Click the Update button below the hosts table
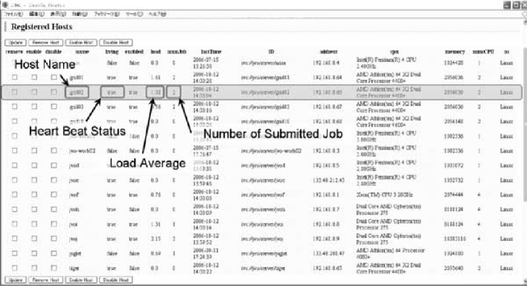Screen dimensions: 527x286 click(x=15, y=280)
